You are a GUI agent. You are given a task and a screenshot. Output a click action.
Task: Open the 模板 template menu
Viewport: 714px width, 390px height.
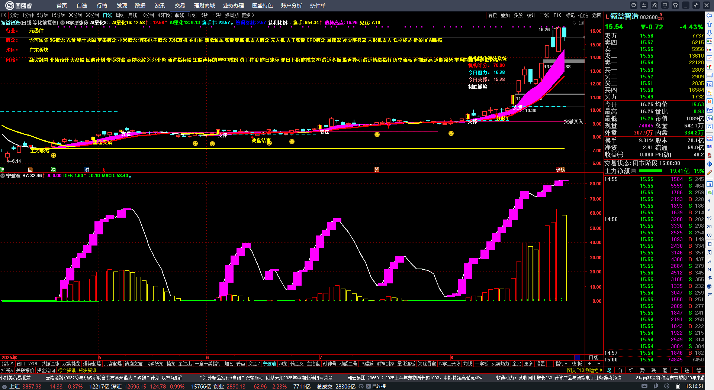(577, 364)
